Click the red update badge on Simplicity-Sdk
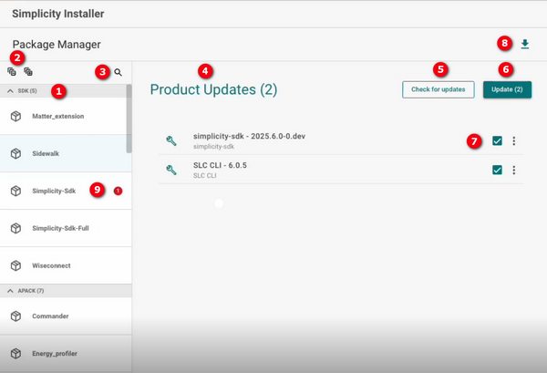This screenshot has height=373, width=547. tap(118, 191)
